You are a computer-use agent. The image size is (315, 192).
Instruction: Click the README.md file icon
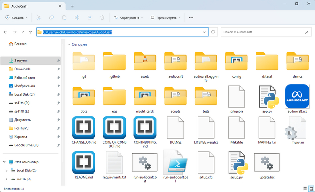point(83,163)
